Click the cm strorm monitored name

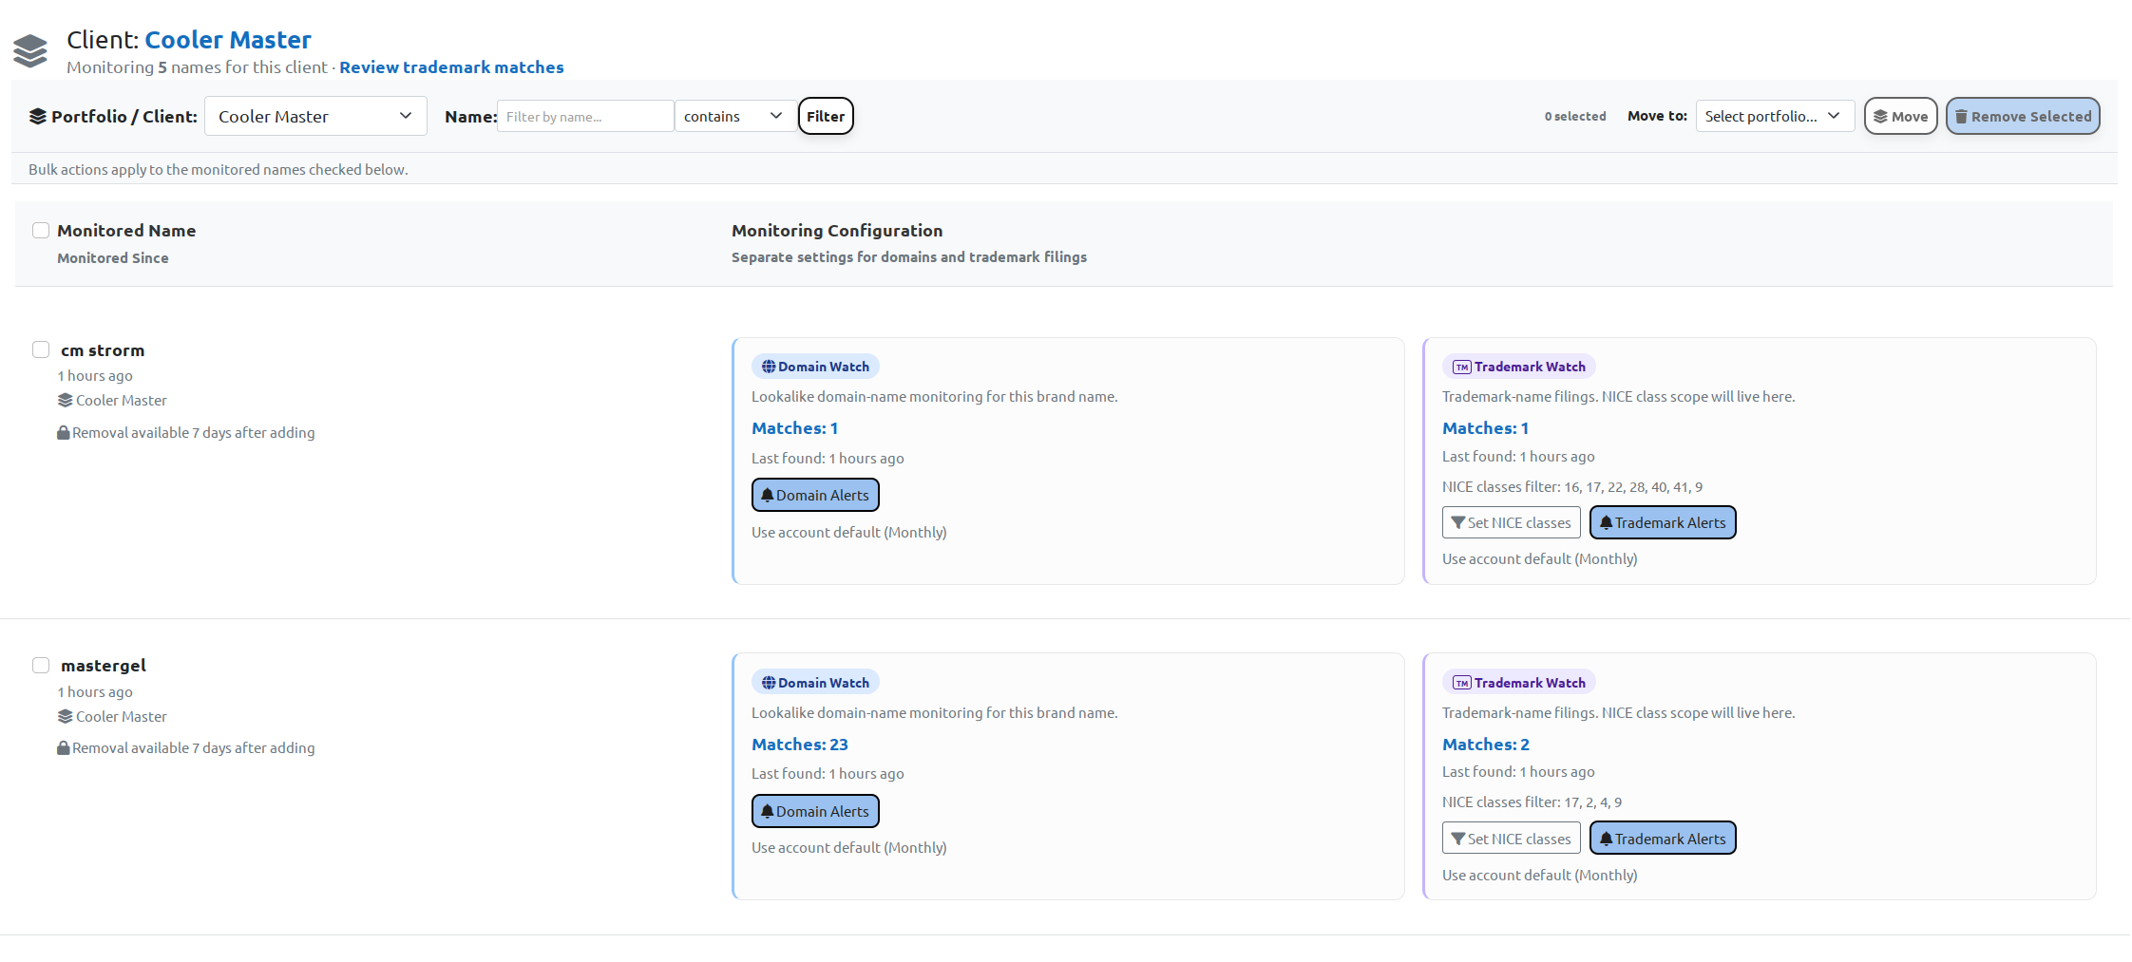coord(103,350)
